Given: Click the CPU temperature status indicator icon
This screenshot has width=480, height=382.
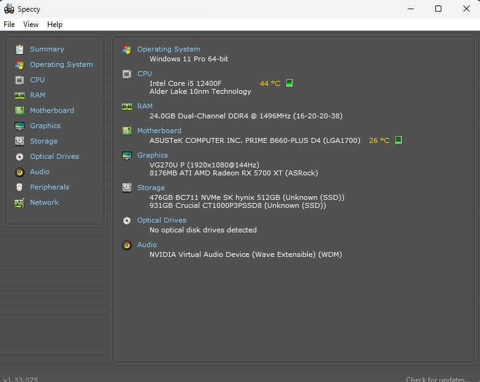Looking at the screenshot, I should tap(289, 83).
